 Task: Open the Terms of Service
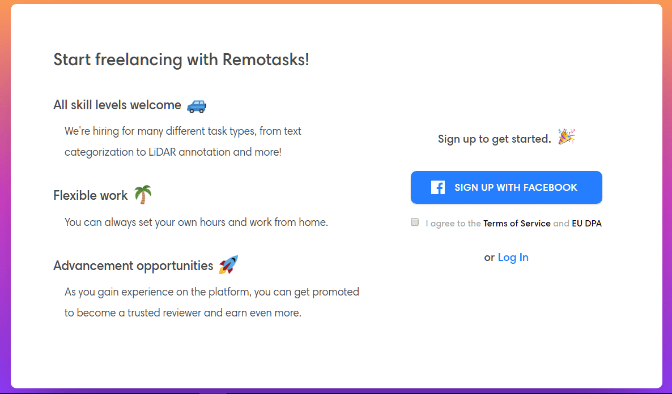click(517, 223)
